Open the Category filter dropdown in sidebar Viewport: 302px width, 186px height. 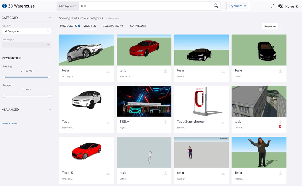(27, 31)
